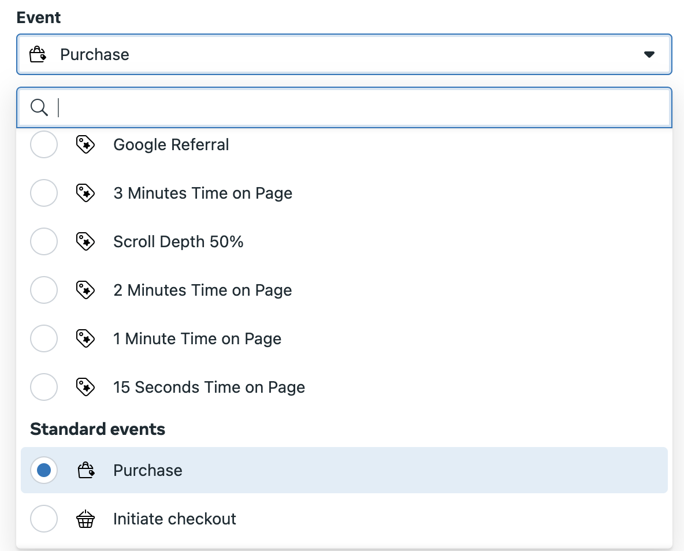Click the shopping bag icon in the Event dropdown
This screenshot has width=684, height=551.
(x=38, y=54)
